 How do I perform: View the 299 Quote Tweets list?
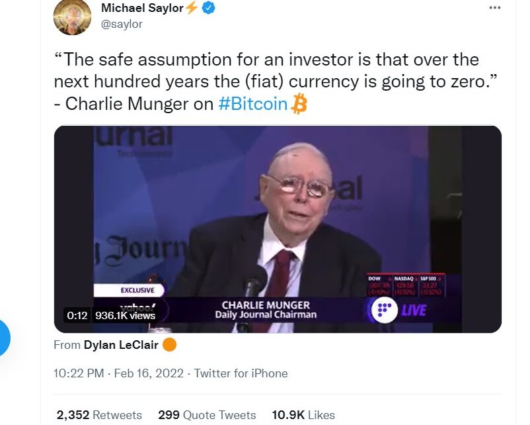pyautogui.click(x=207, y=415)
